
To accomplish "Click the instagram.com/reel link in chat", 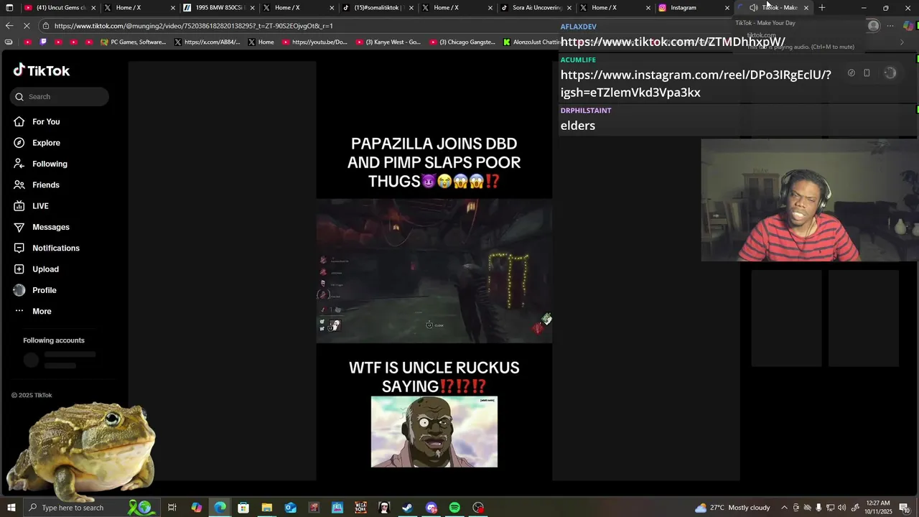I will tap(696, 83).
